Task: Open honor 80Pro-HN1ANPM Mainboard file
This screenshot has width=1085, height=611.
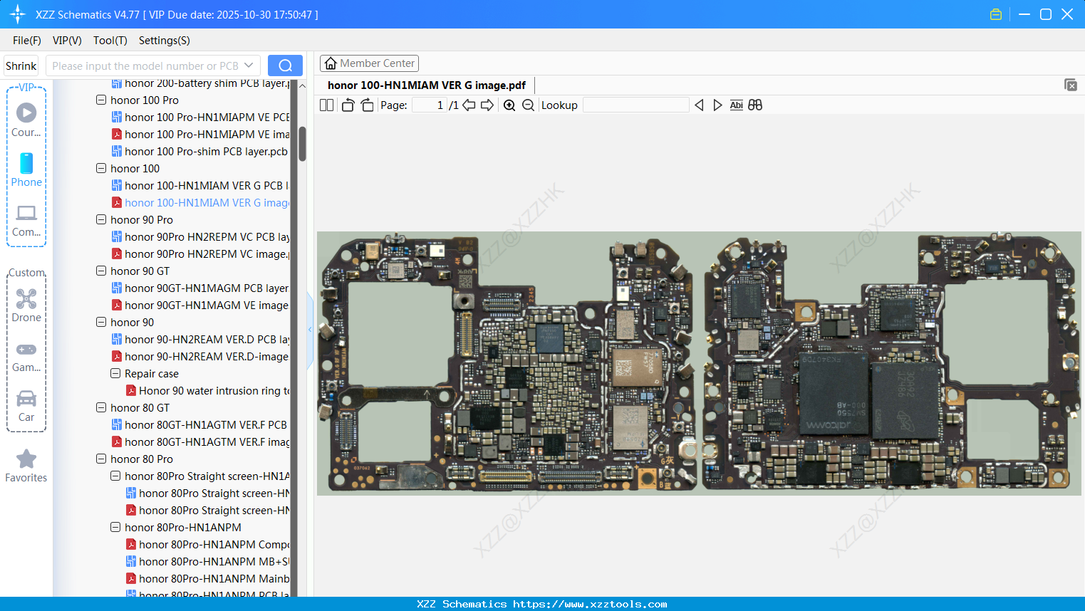Action: pyautogui.click(x=207, y=579)
